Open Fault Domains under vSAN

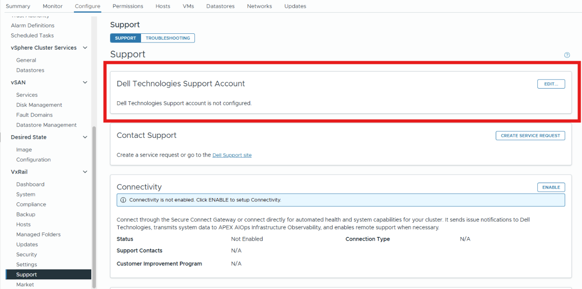pos(34,115)
